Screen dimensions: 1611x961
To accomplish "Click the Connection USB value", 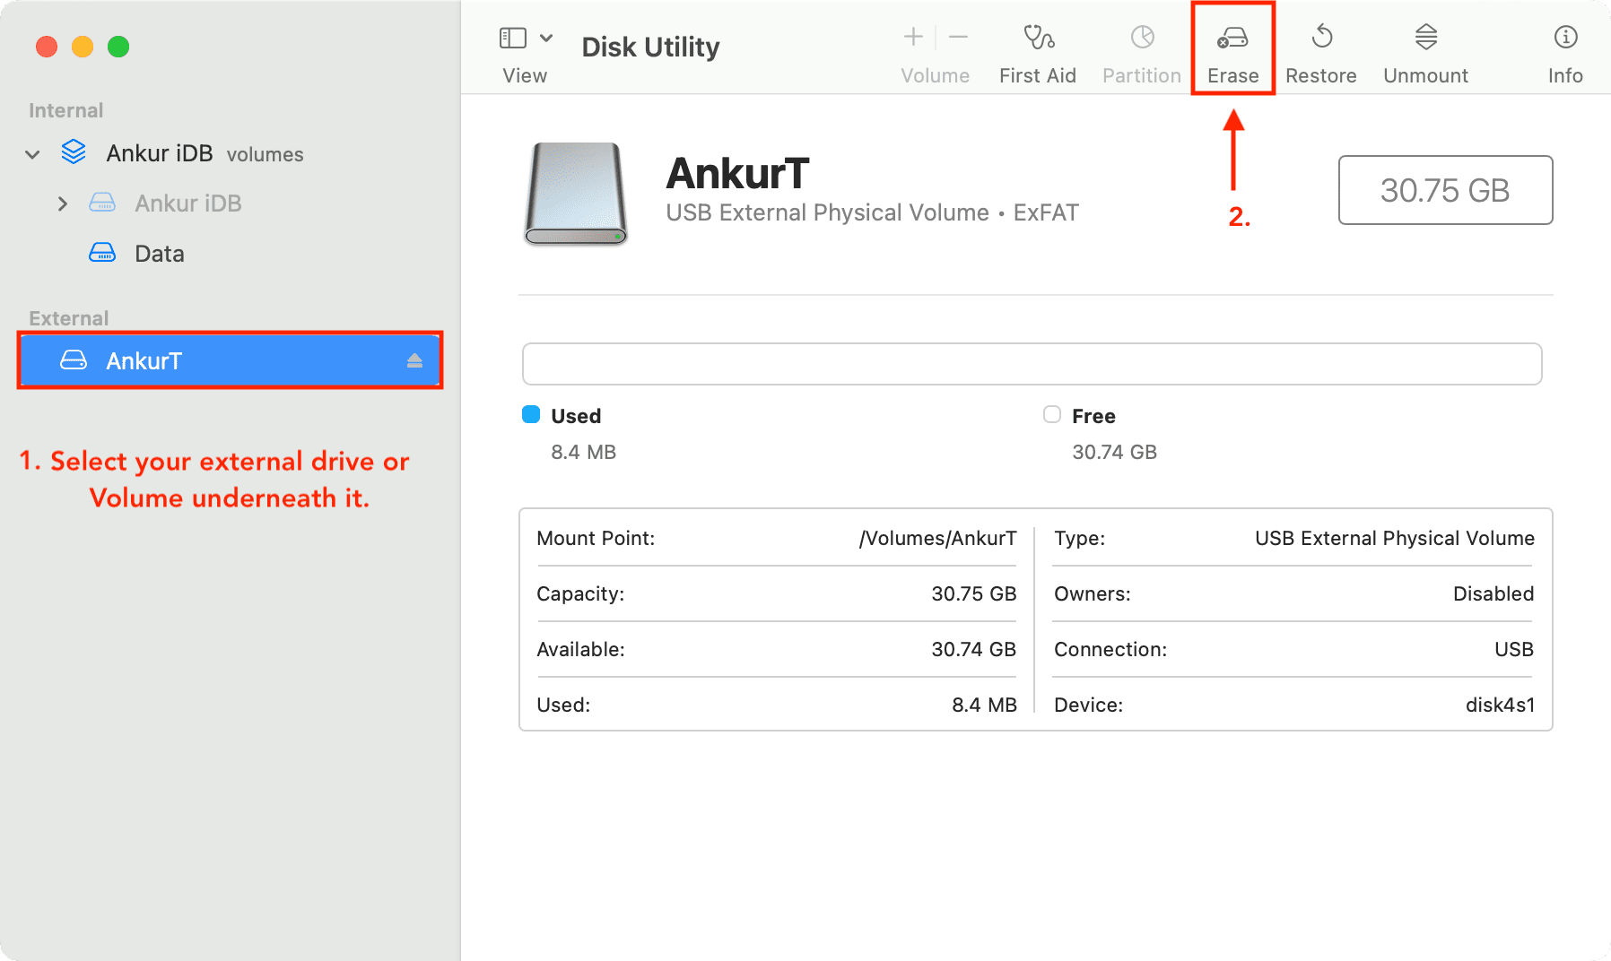I will 1514,649.
